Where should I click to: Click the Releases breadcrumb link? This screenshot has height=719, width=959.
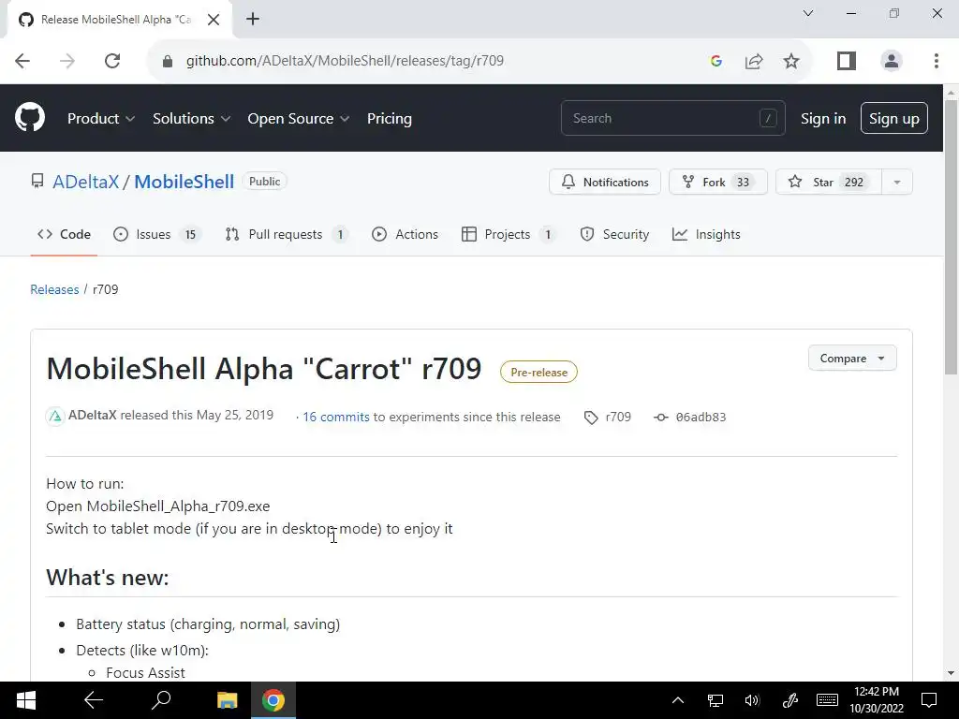tap(54, 289)
